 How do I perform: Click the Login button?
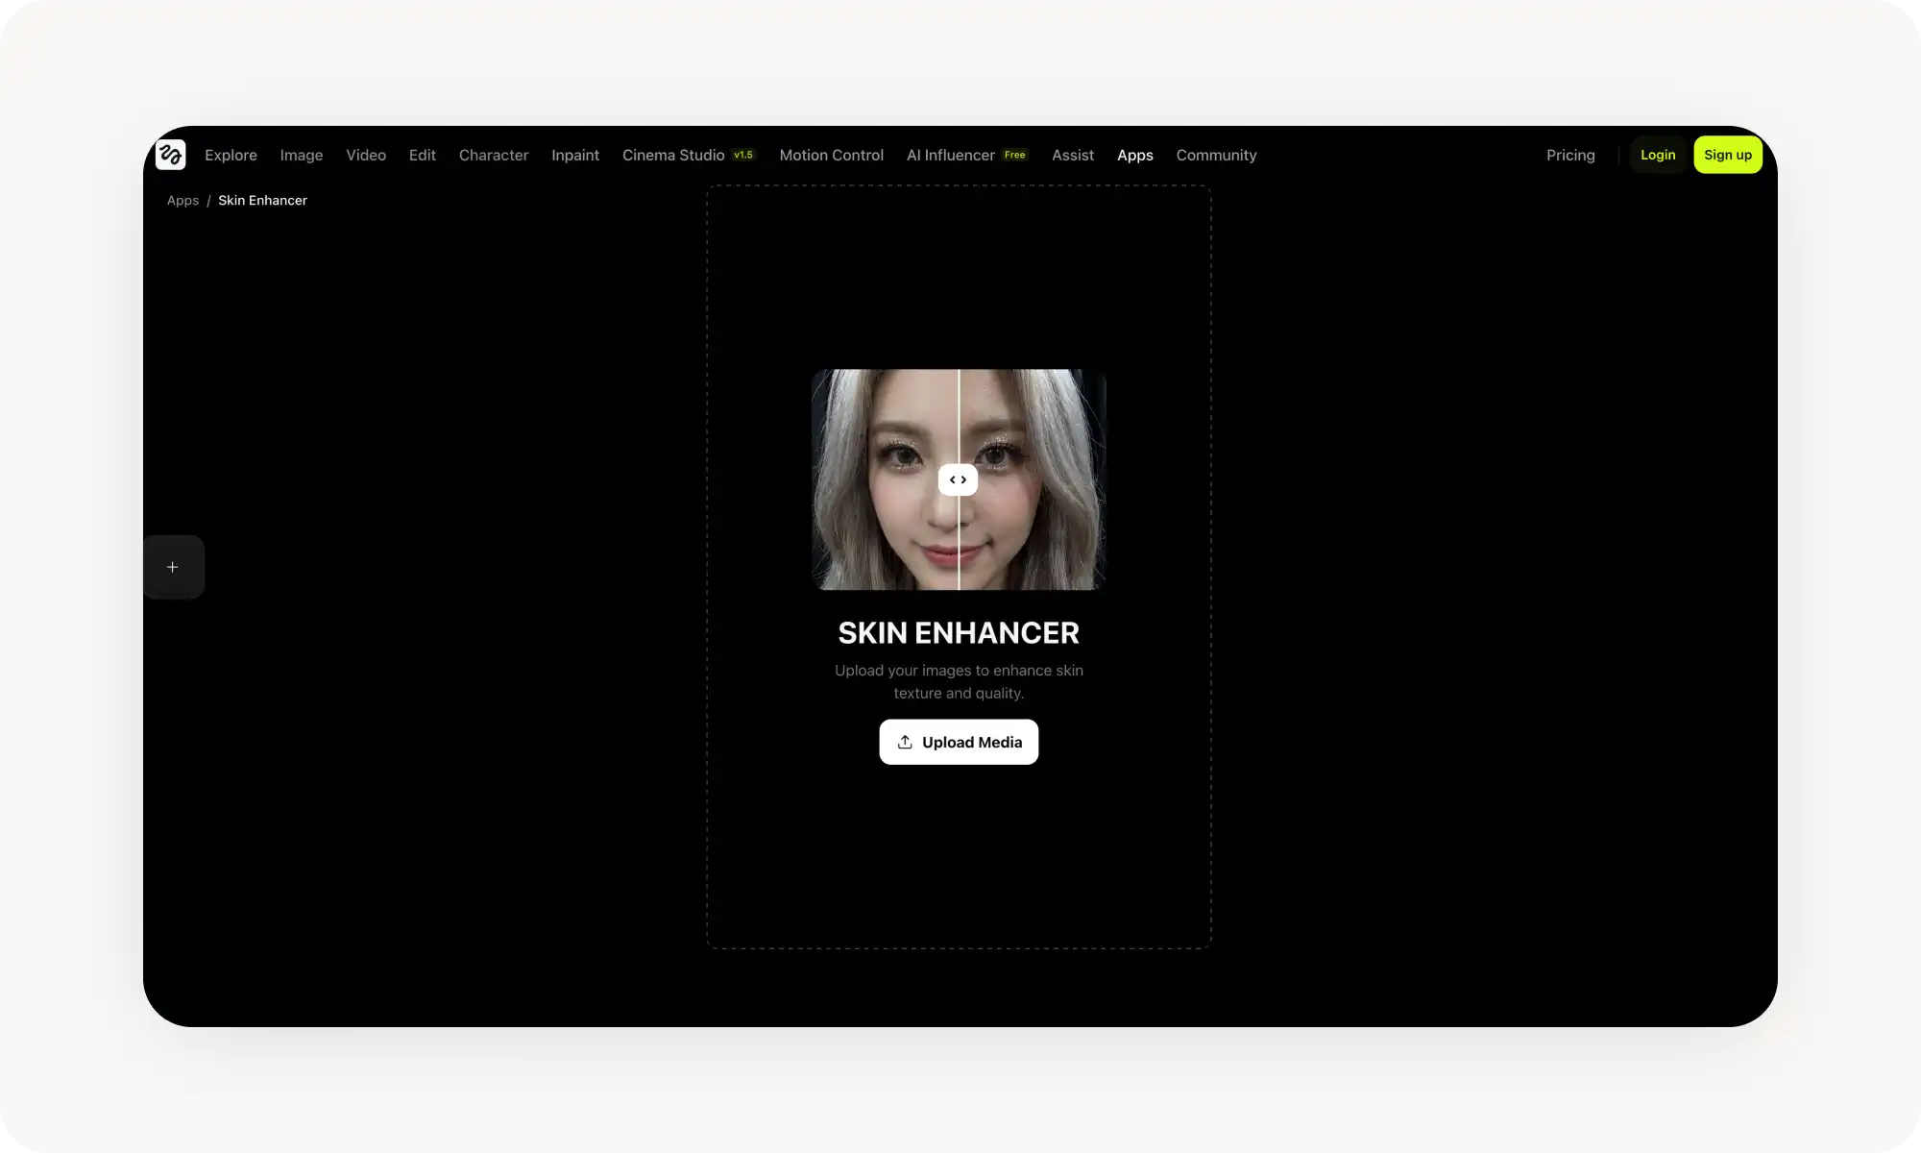pos(1658,154)
